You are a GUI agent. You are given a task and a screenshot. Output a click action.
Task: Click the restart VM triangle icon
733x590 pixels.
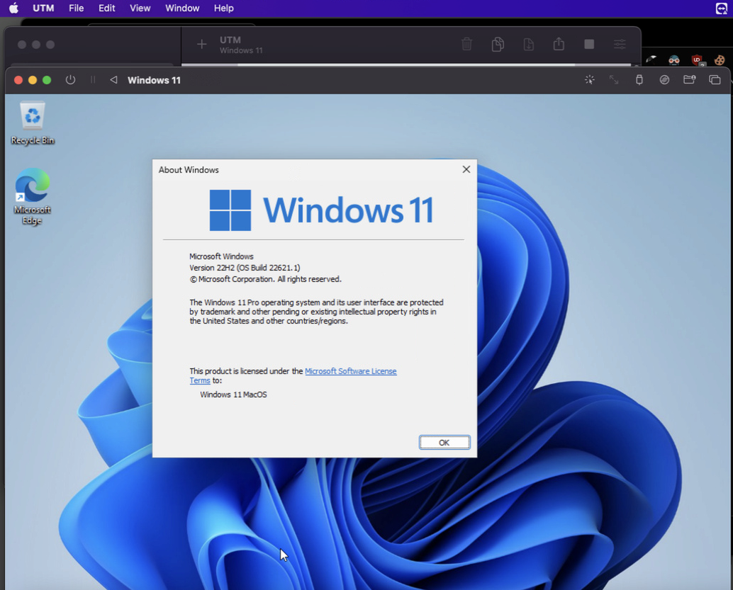[113, 80]
